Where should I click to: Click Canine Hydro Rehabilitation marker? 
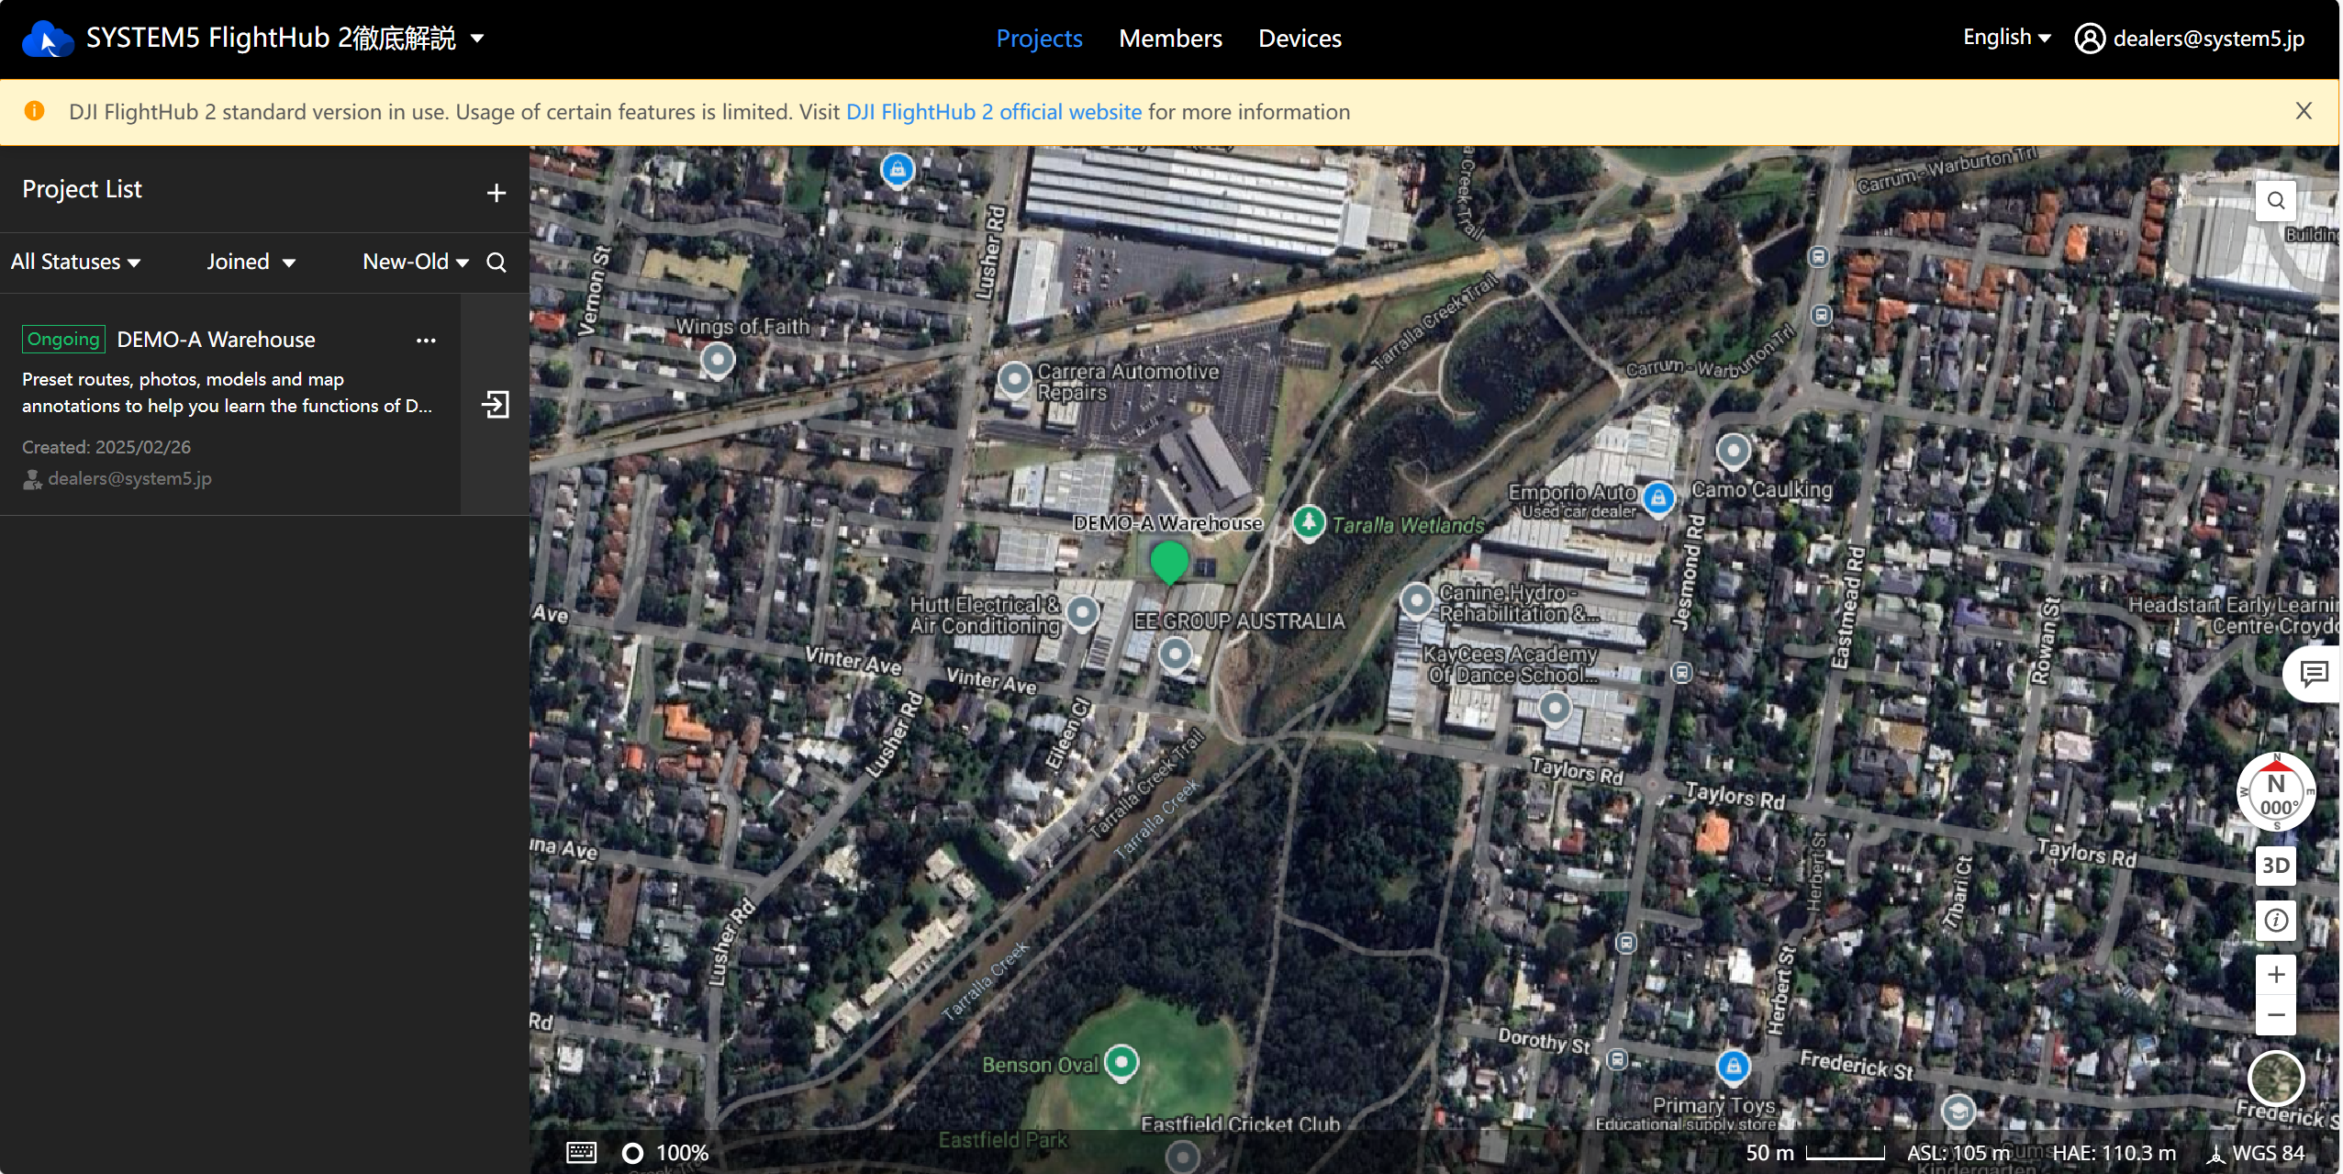(x=1417, y=601)
